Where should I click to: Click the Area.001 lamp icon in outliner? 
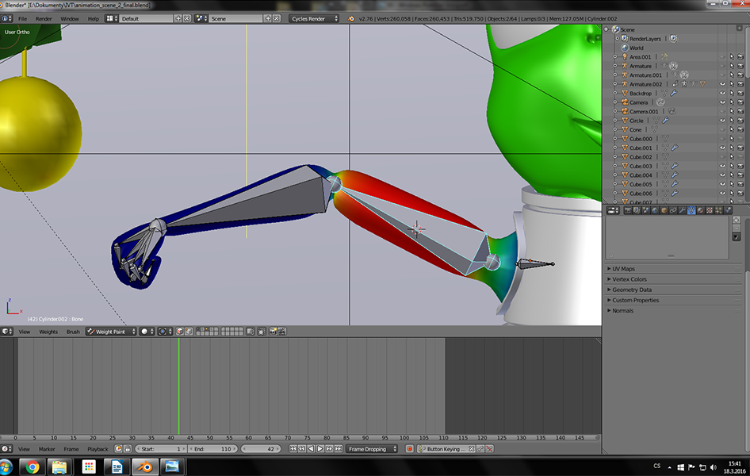point(624,57)
